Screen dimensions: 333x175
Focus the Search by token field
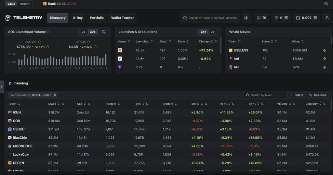pos(265,95)
